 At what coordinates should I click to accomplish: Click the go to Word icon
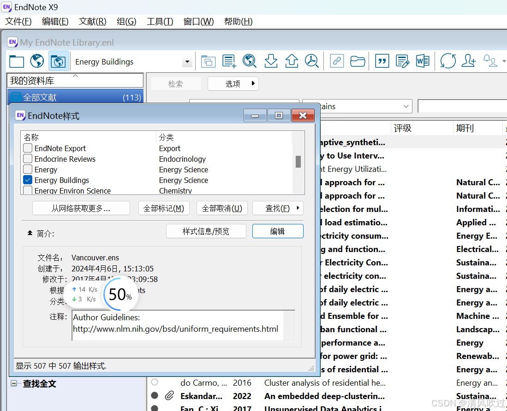[423, 61]
